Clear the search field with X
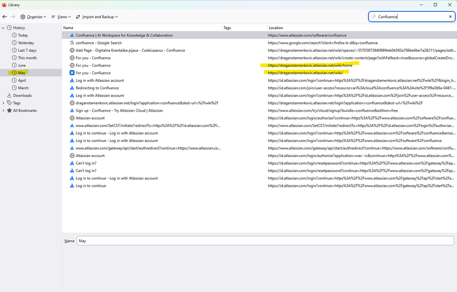 click(x=450, y=16)
